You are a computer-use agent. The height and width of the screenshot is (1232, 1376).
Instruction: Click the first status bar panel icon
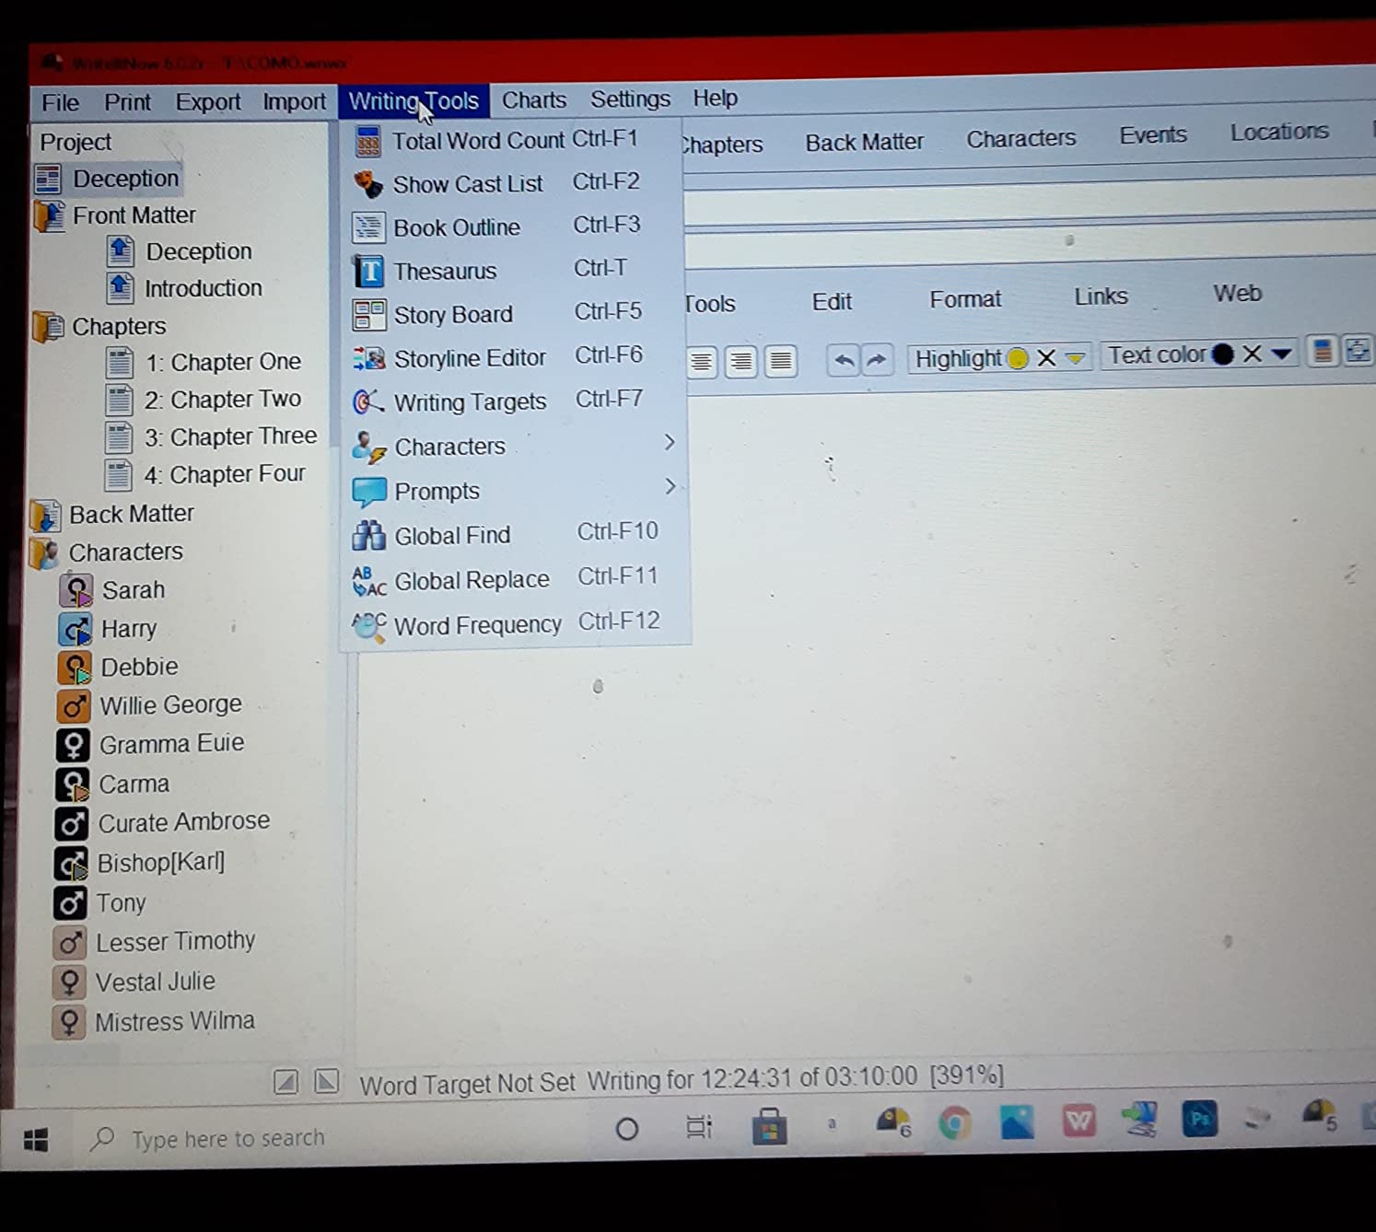pyautogui.click(x=286, y=1082)
